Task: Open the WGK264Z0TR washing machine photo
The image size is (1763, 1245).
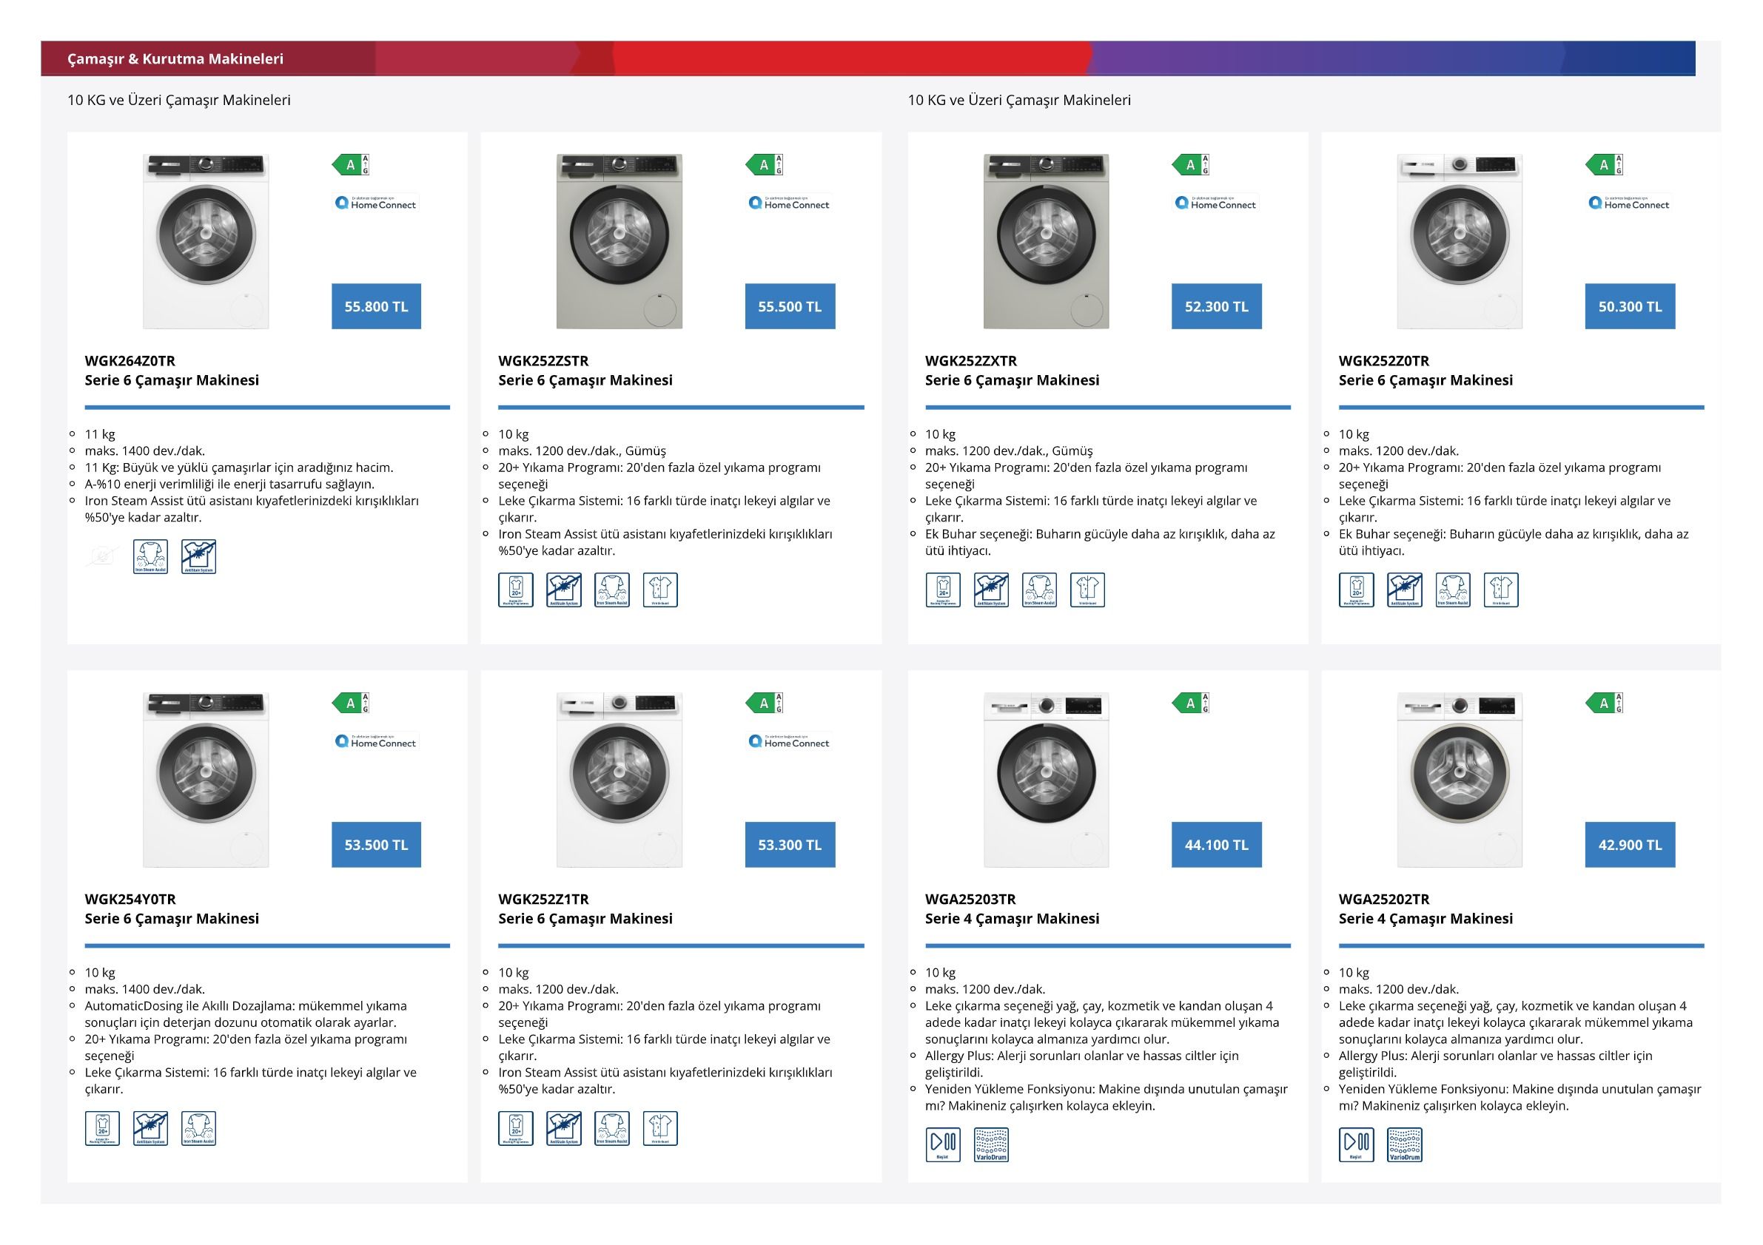Action: [x=206, y=241]
